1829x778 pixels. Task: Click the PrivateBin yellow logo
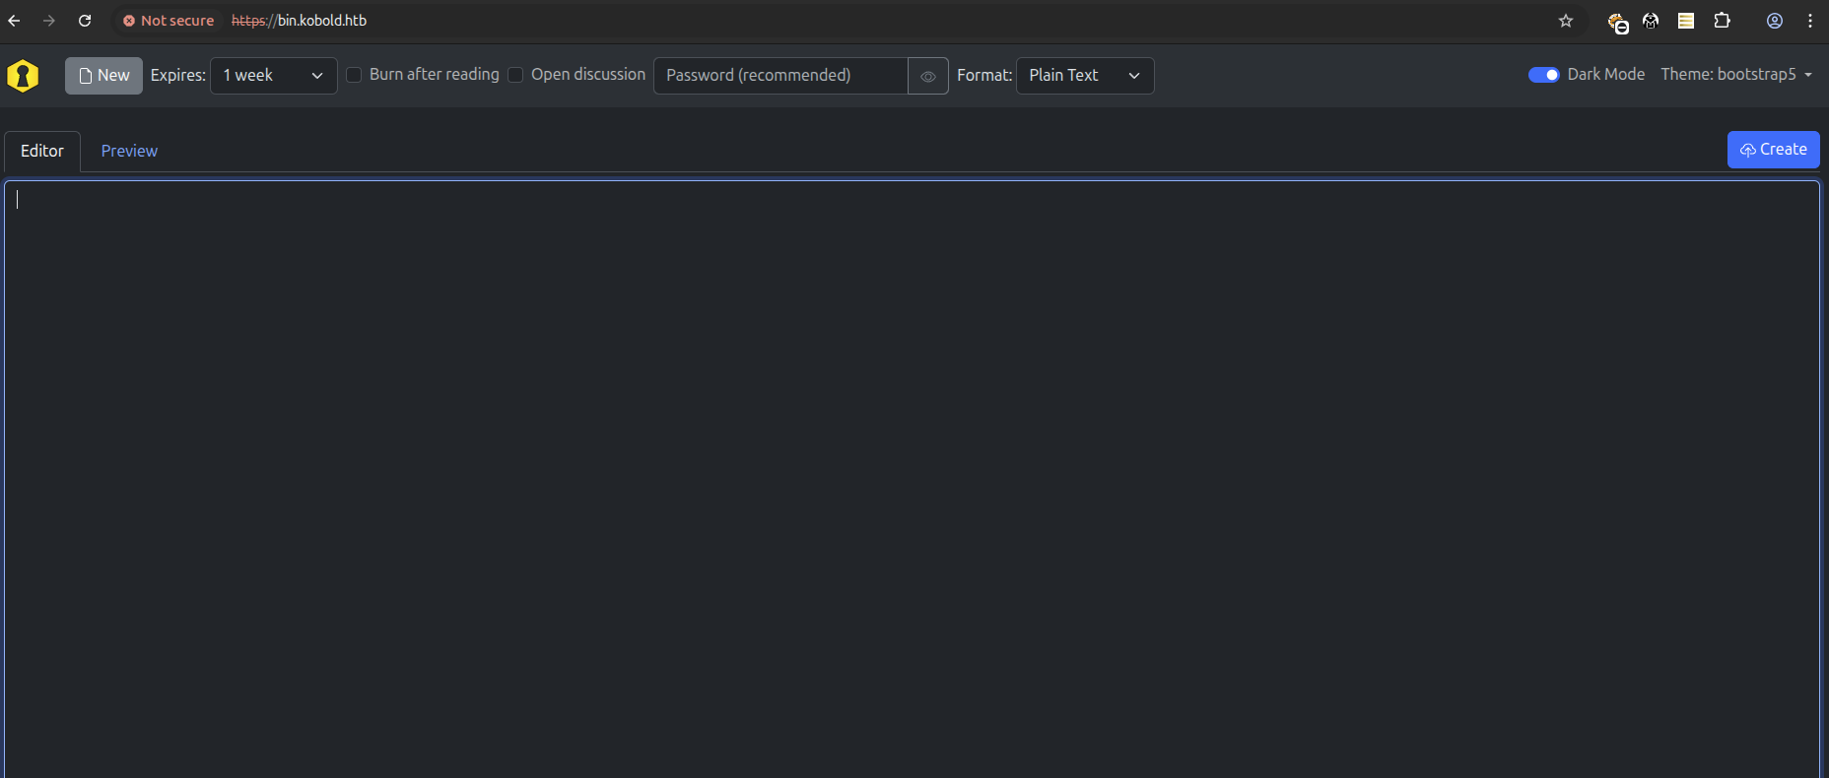coord(23,76)
